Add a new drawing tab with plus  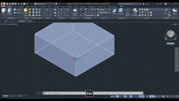34,21
